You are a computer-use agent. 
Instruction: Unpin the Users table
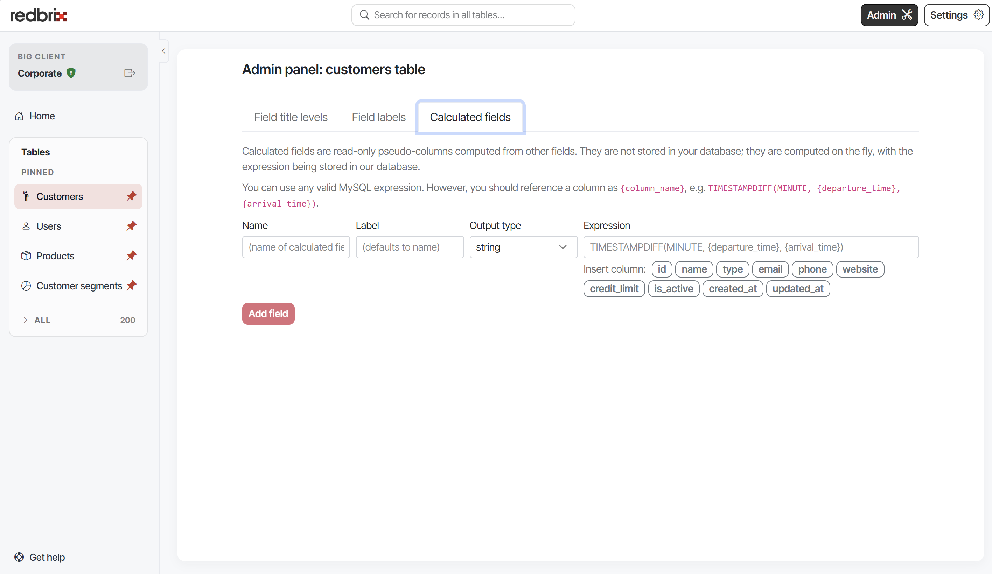coord(132,226)
